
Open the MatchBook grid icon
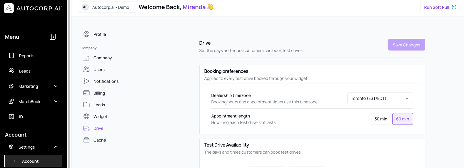coord(11,101)
